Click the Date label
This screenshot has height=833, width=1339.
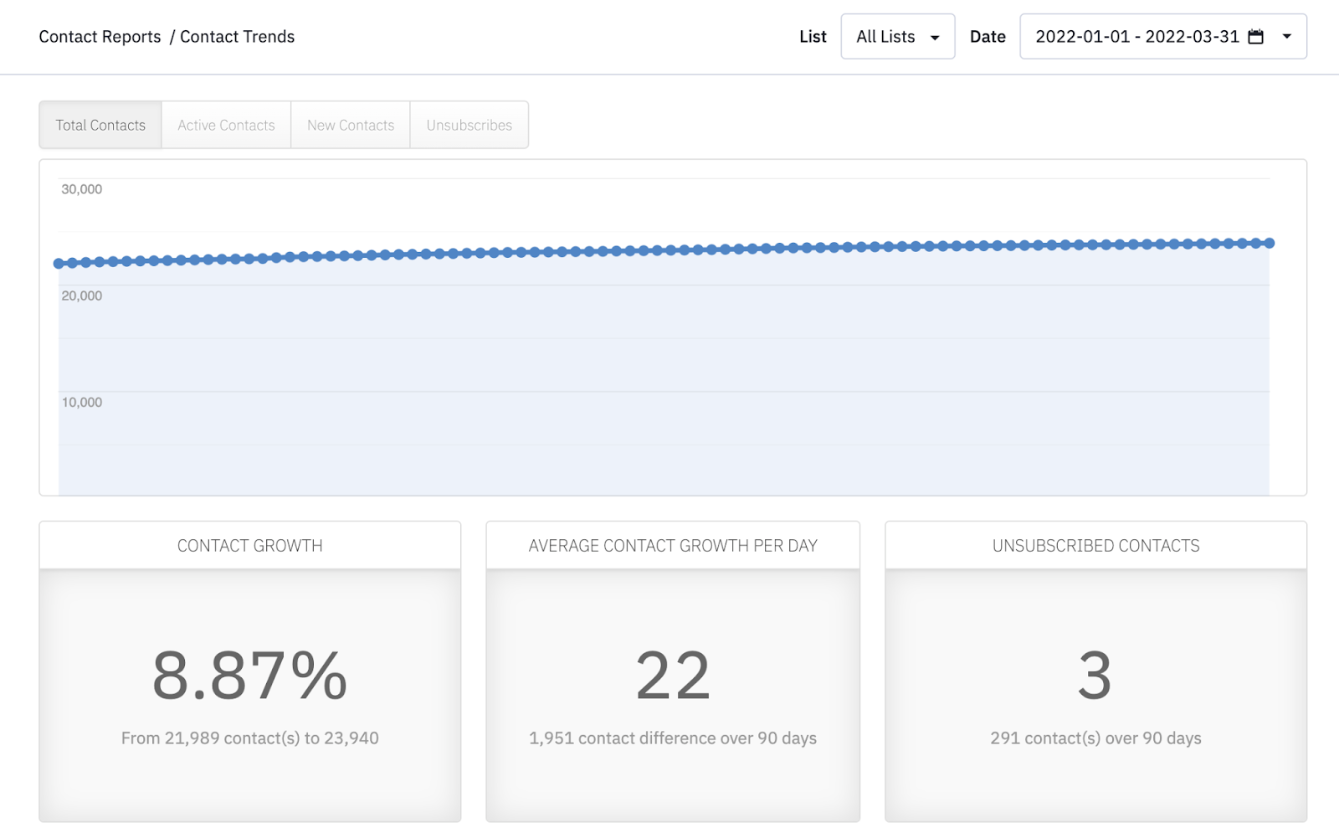[988, 37]
